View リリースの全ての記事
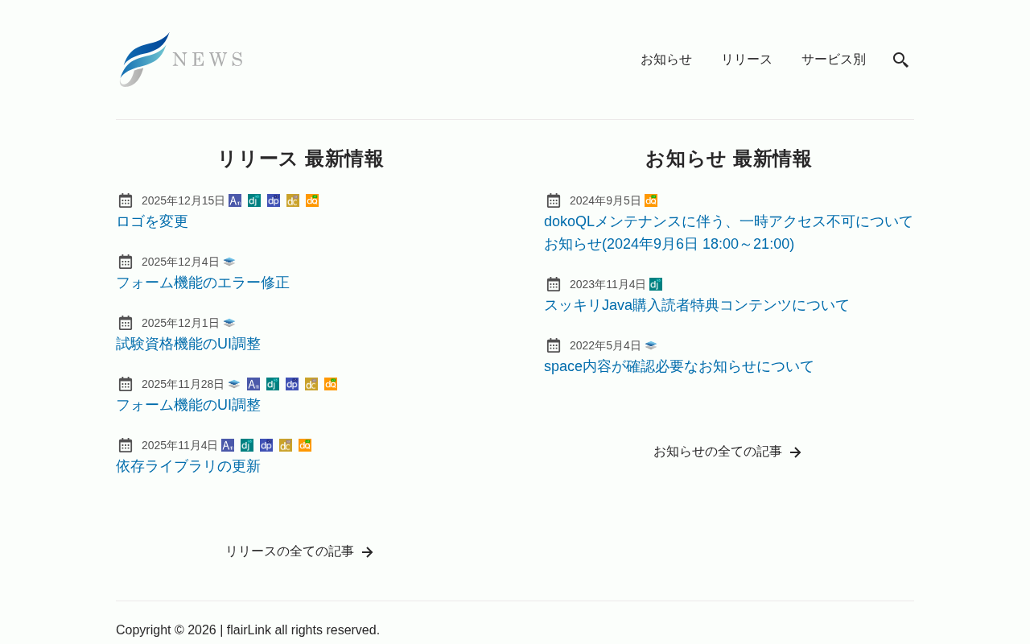 pos(299,551)
